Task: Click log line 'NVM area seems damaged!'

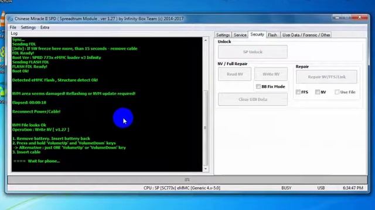Action: 74,93
